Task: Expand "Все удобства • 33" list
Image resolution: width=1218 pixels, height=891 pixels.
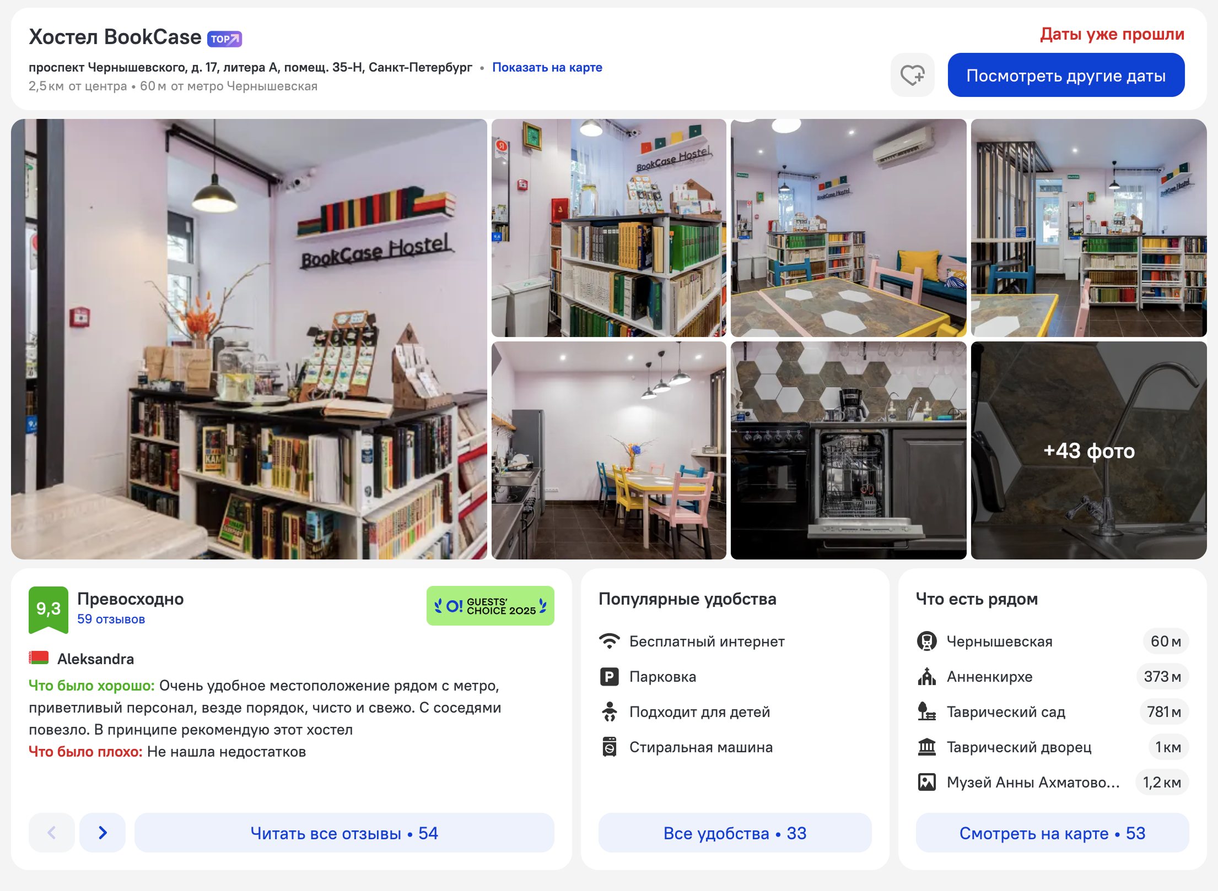Action: pyautogui.click(x=735, y=833)
